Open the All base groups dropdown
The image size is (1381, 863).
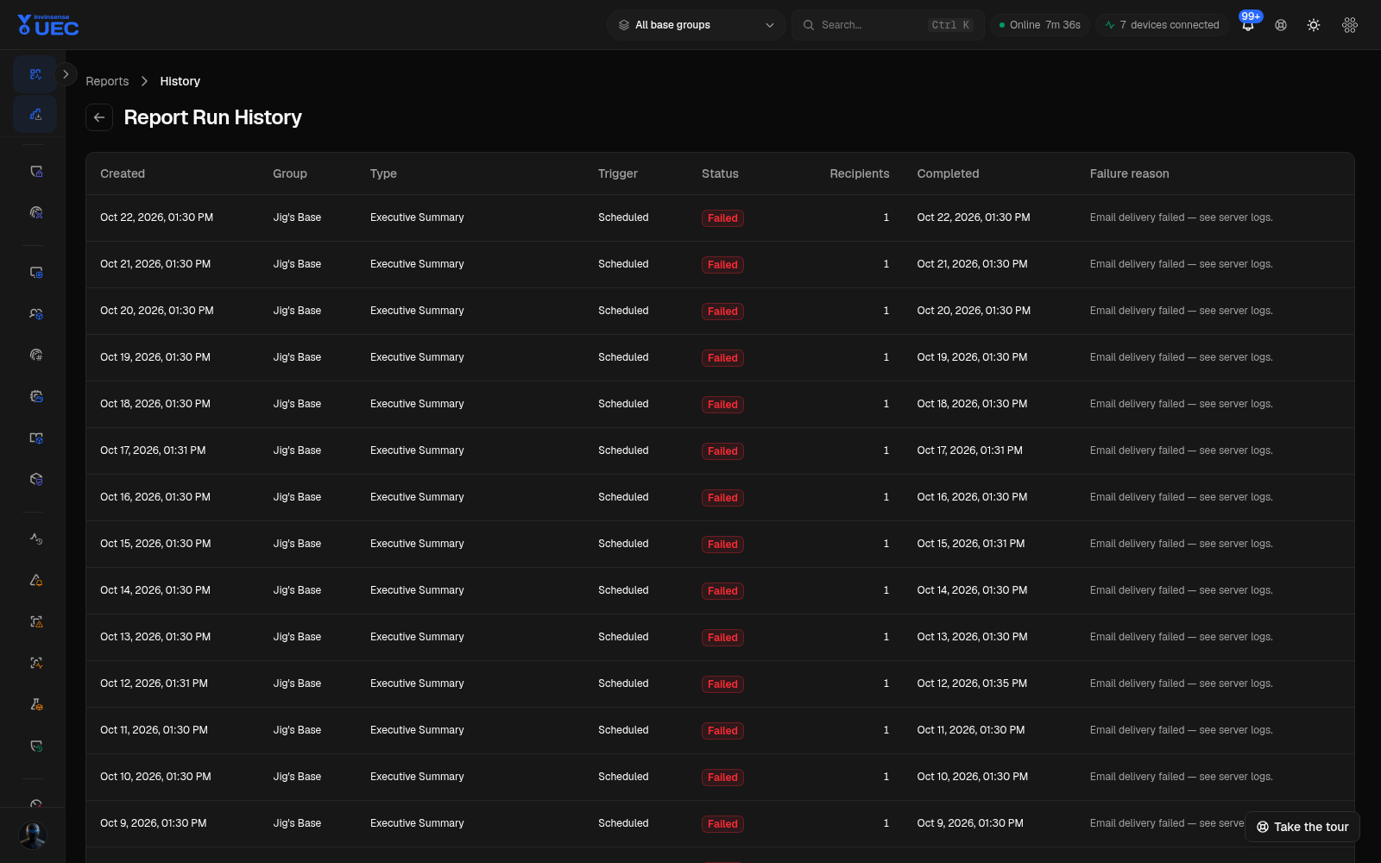point(696,25)
